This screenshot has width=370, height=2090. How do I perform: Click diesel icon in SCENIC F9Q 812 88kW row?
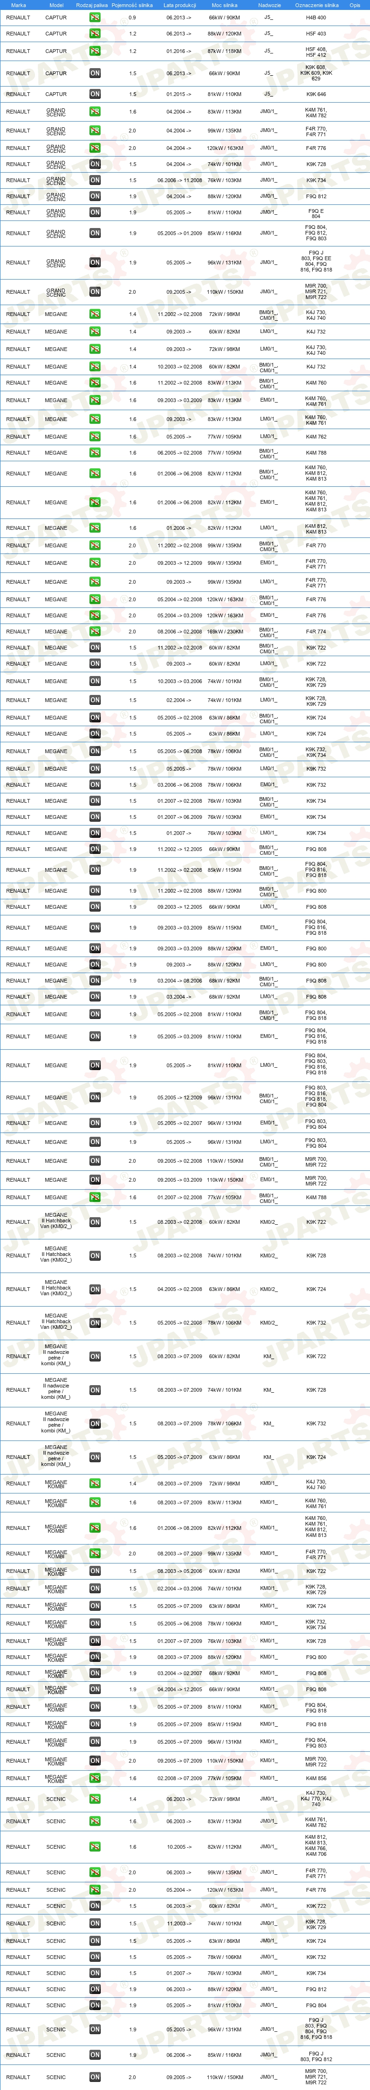click(x=95, y=1989)
